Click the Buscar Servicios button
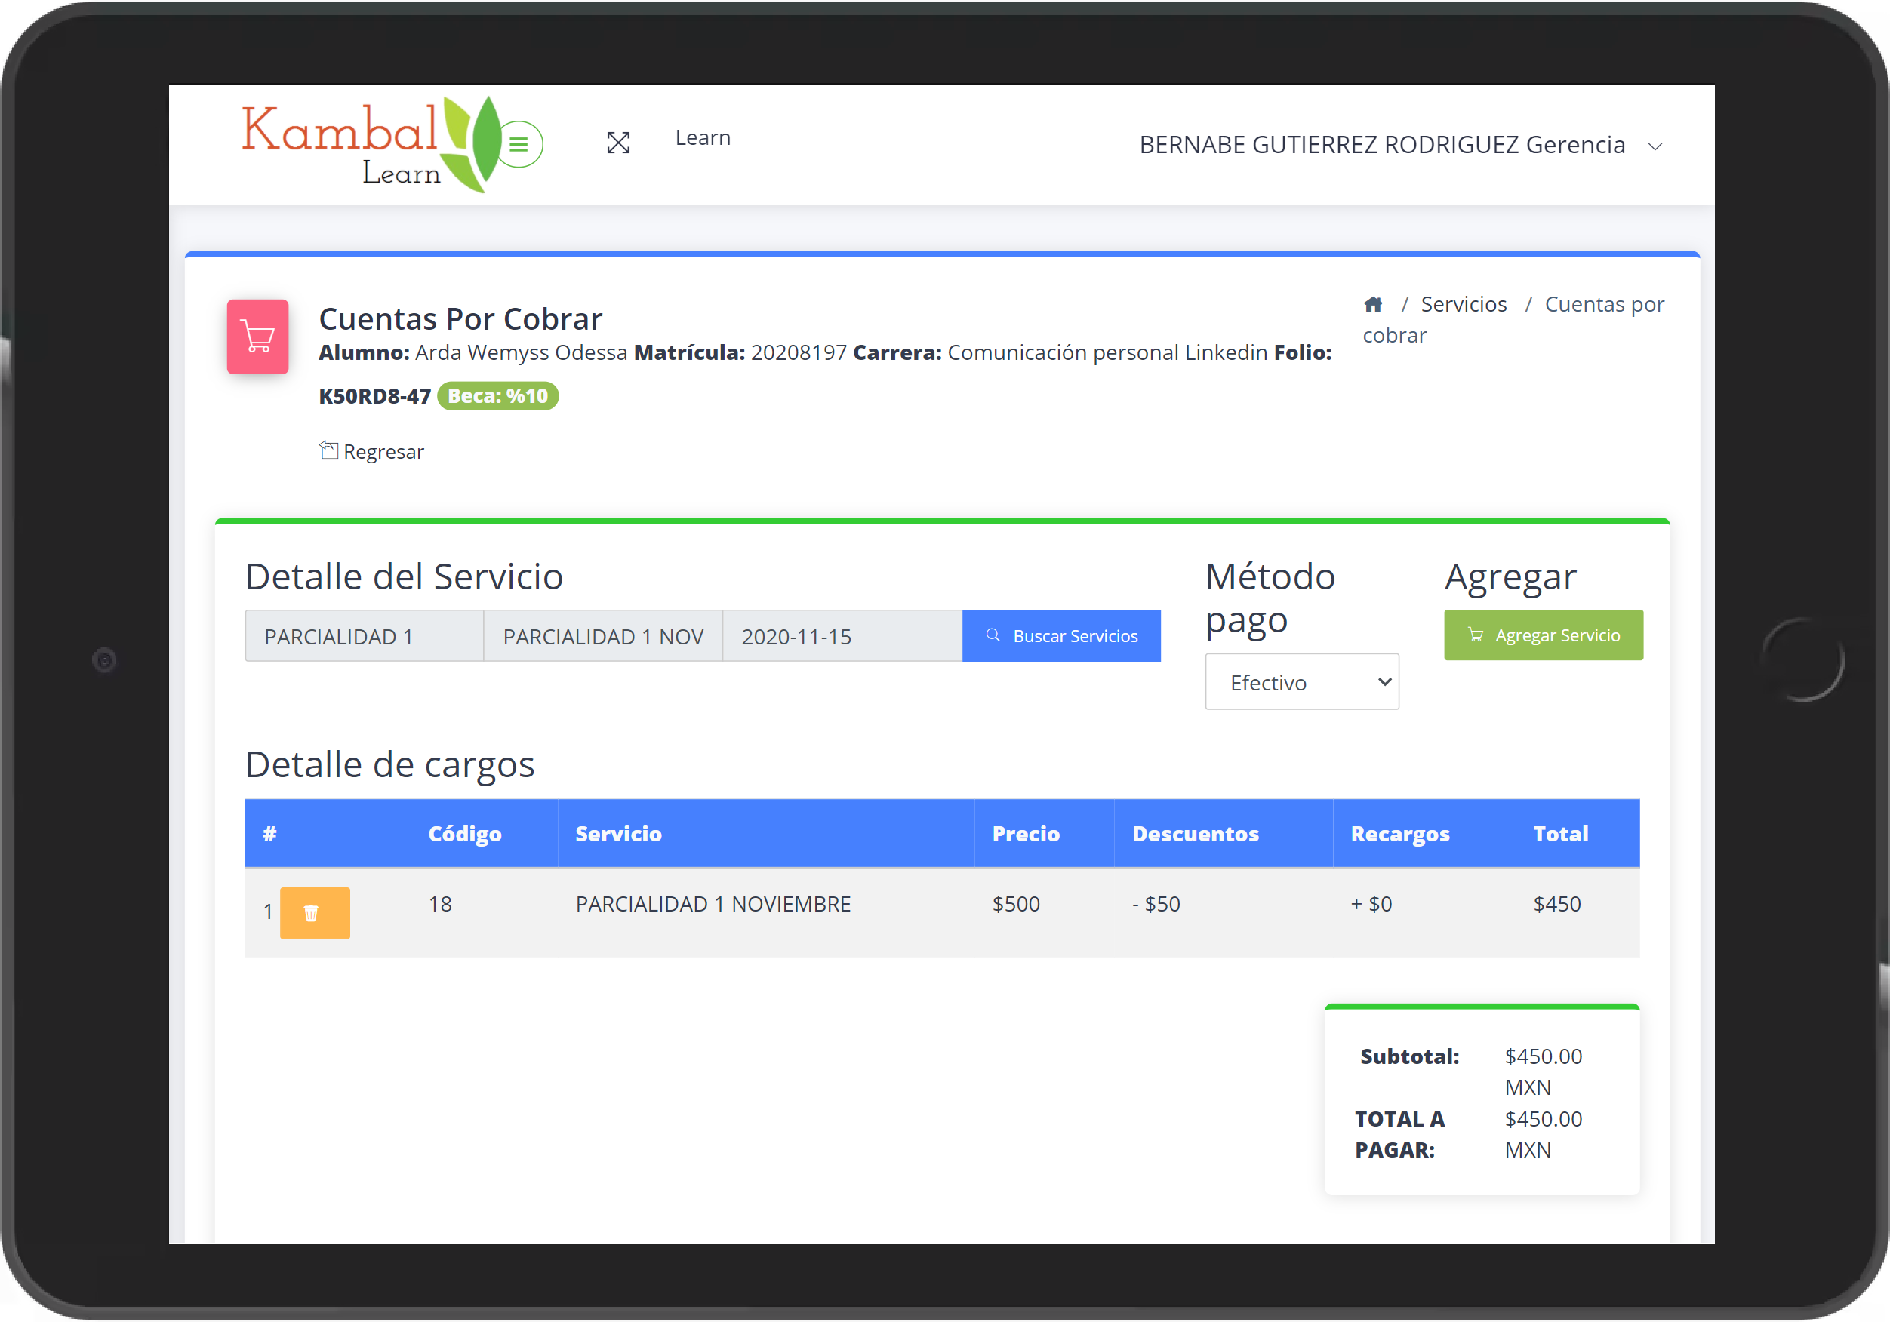 [1061, 635]
